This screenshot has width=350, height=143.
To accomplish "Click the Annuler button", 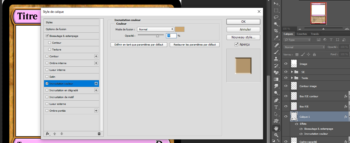I will click(x=243, y=30).
